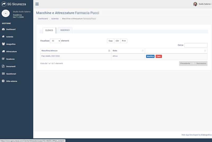Click Canc. to delete Fiat Doblò

159,56
